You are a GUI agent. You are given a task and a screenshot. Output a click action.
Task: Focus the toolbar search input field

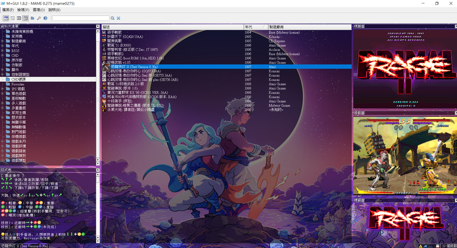click(x=81, y=18)
